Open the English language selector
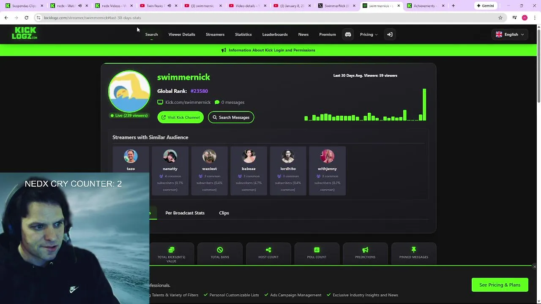541x304 pixels. pyautogui.click(x=510, y=35)
